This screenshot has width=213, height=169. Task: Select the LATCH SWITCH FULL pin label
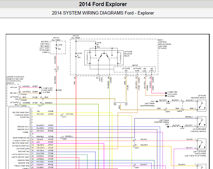click(20, 154)
